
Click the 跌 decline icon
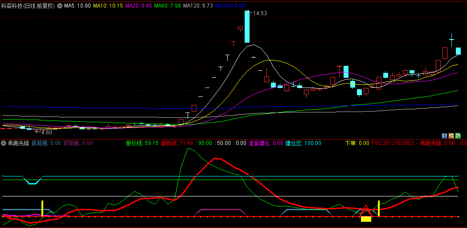point(458,136)
